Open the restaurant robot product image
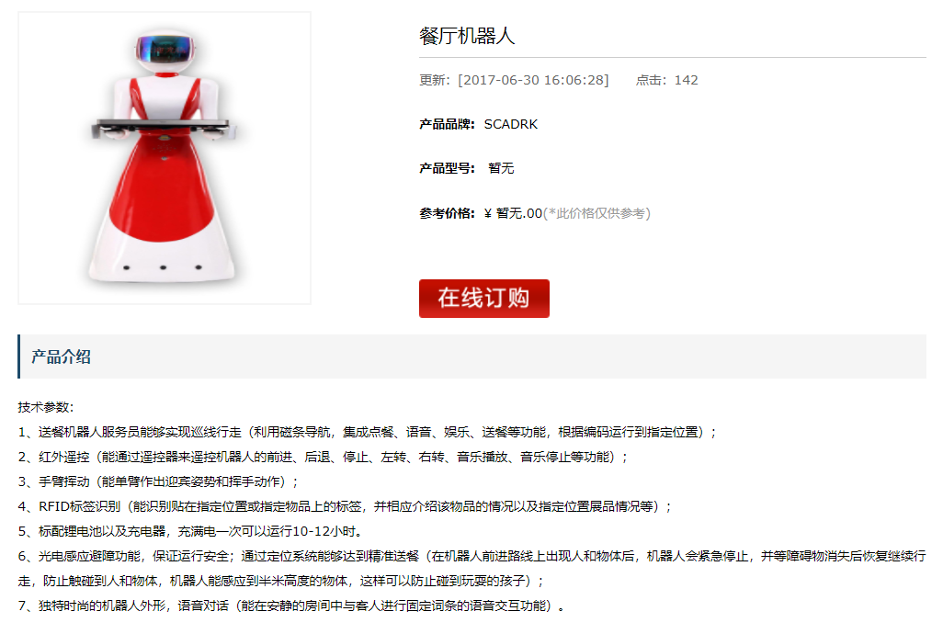This screenshot has height=634, width=943. (x=165, y=158)
